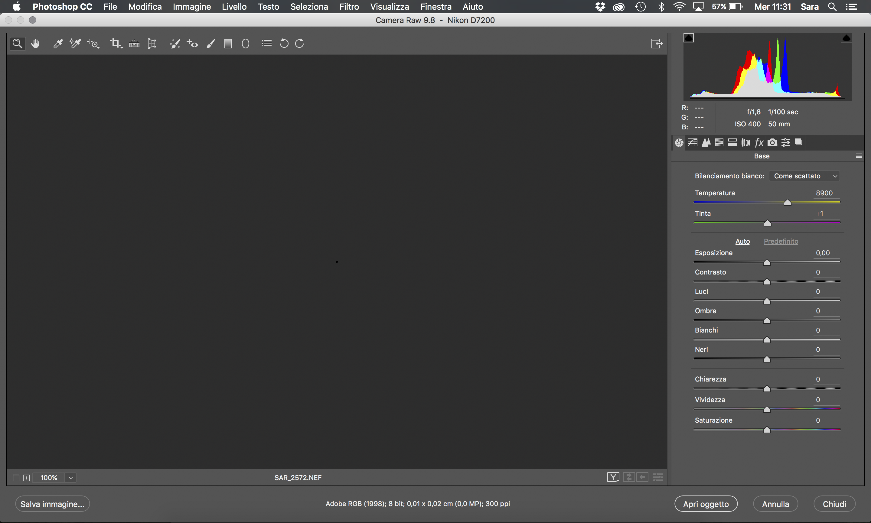This screenshot has width=871, height=523.
Task: Open the HSL / Grayscale panel tab
Action: pyautogui.click(x=719, y=142)
